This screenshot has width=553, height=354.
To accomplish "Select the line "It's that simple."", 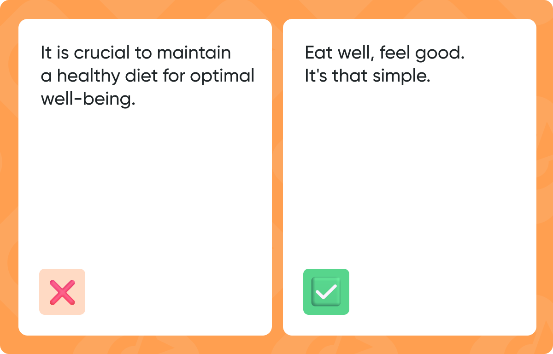I will (x=367, y=76).
